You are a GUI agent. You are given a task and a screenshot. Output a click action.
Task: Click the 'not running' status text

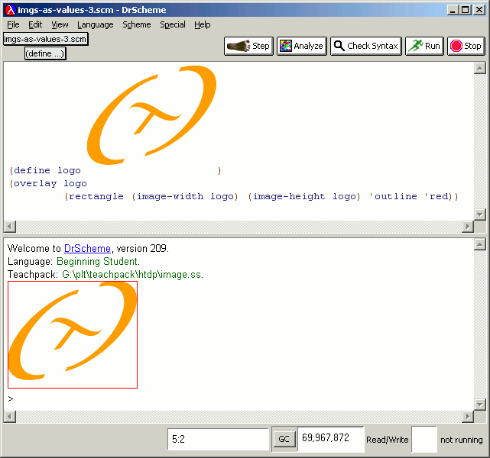point(462,440)
